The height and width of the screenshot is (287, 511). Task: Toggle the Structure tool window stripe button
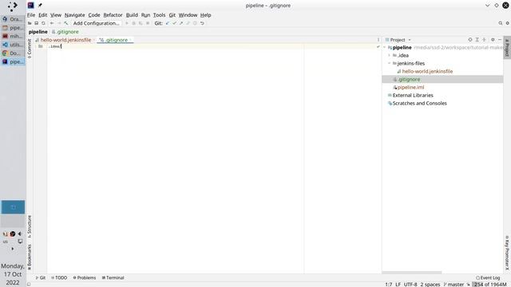coord(30,226)
